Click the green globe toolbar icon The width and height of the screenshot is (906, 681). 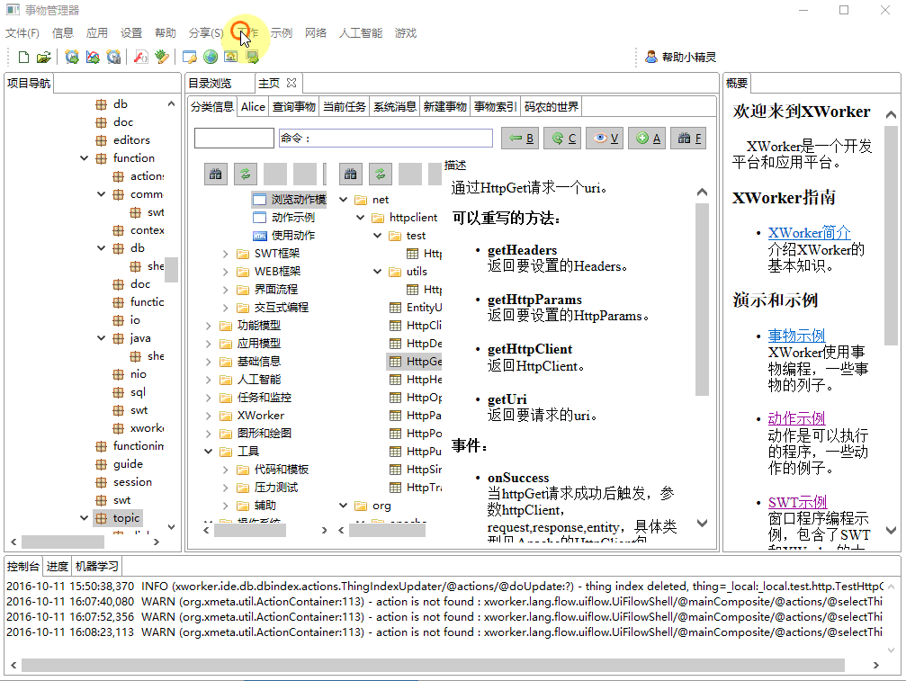tap(211, 57)
